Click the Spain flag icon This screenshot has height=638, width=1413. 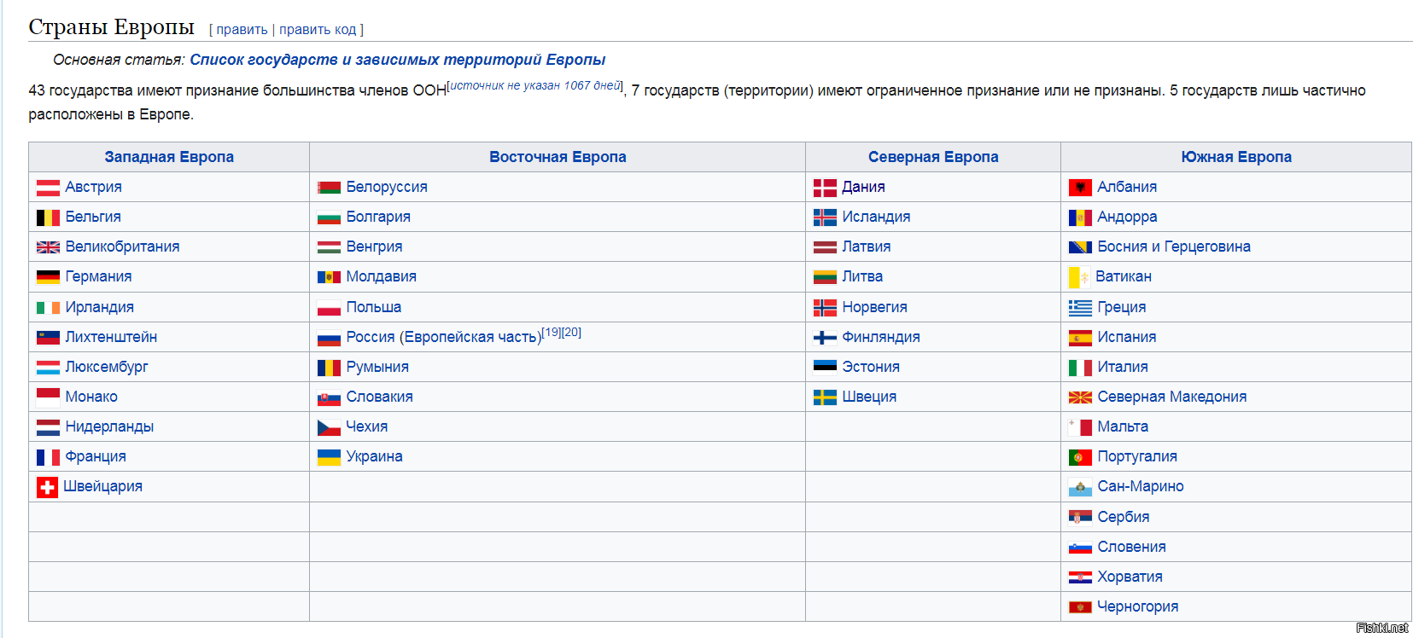tap(1080, 338)
